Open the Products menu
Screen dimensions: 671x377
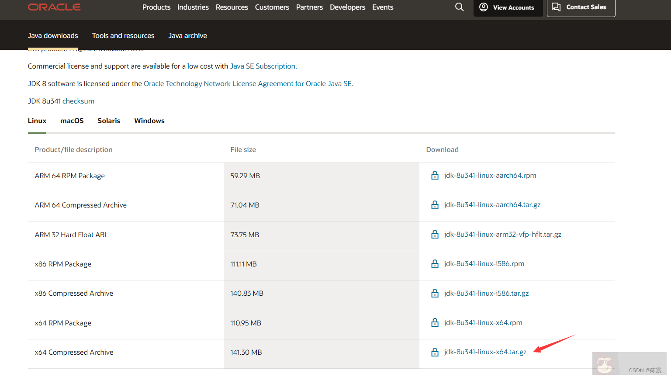pos(156,7)
